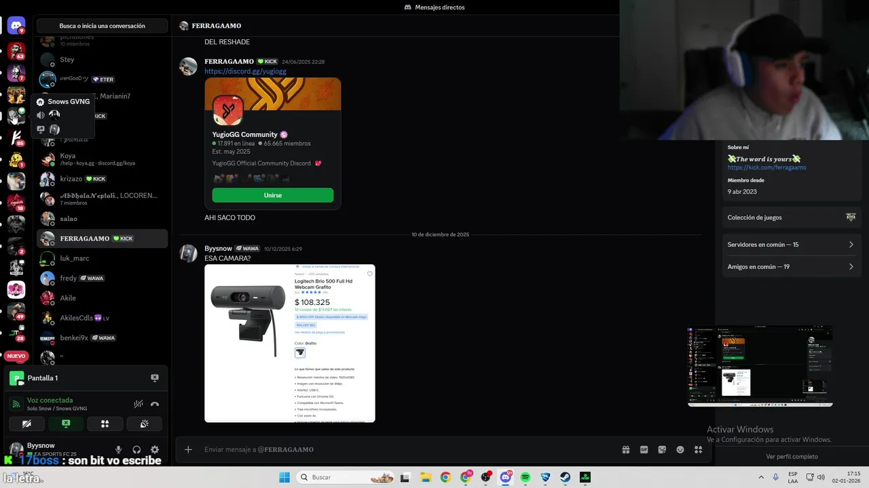The height and width of the screenshot is (488, 869).
Task: Stop streaming icon next to Pantalla 1
Action: pos(155,378)
